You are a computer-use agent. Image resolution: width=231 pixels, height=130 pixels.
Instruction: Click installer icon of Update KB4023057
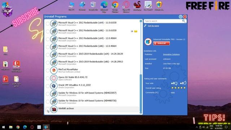point(54,94)
